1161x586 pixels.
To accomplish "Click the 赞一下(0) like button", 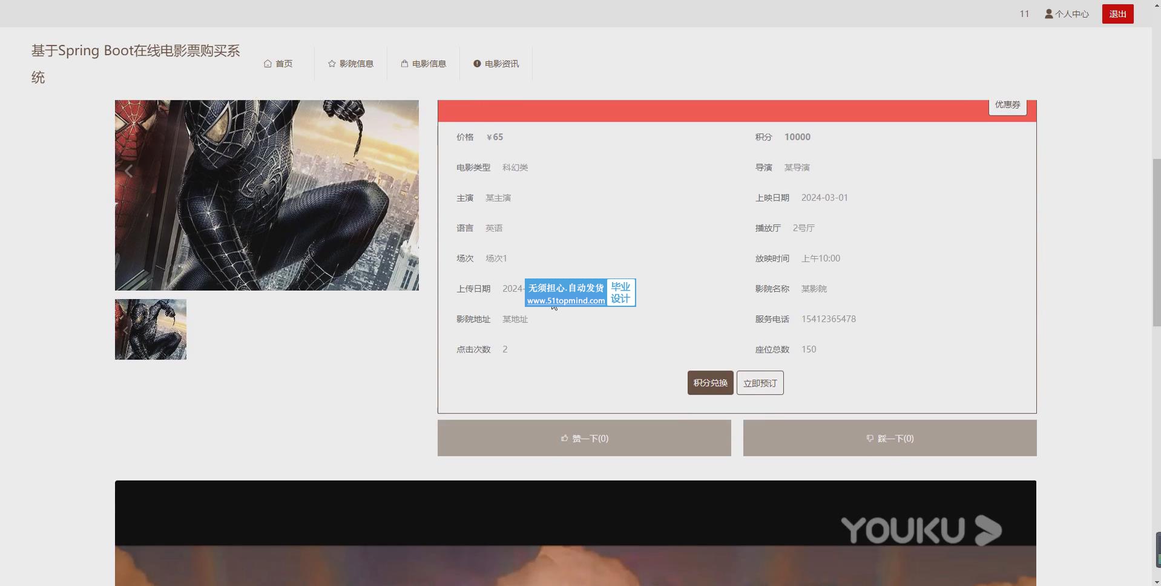I will coord(584,438).
